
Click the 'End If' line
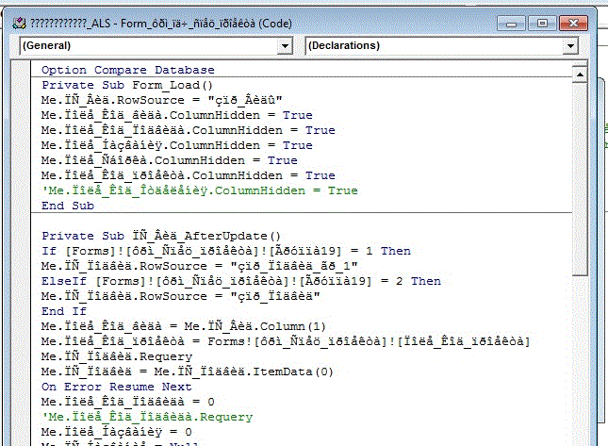(64, 311)
